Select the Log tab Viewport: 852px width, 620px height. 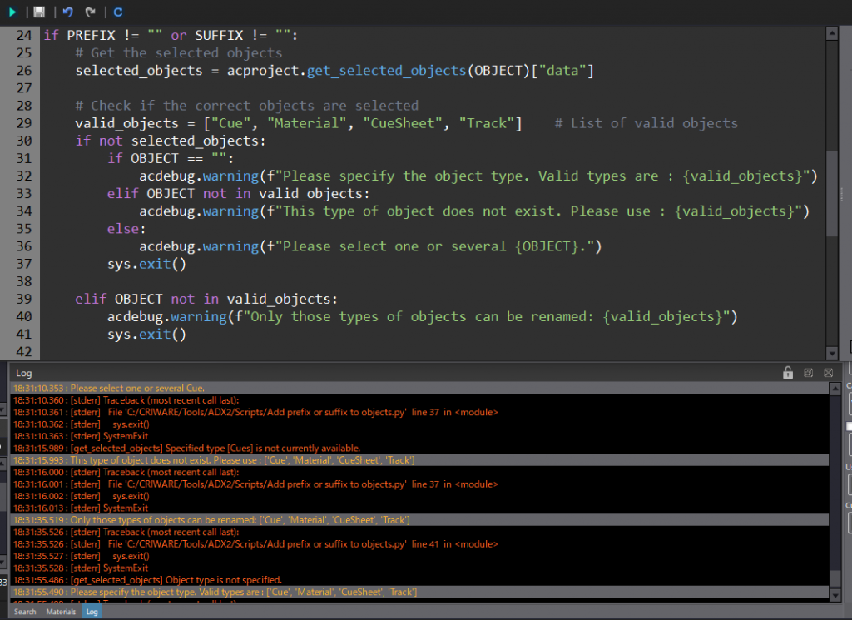pos(92,612)
